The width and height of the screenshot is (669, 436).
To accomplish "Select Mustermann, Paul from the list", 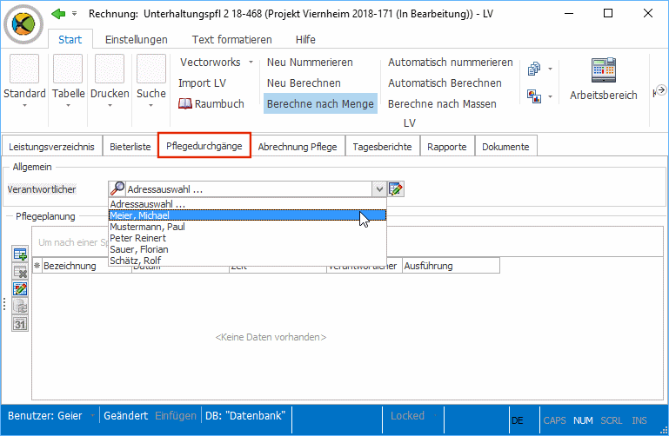I will (x=247, y=227).
